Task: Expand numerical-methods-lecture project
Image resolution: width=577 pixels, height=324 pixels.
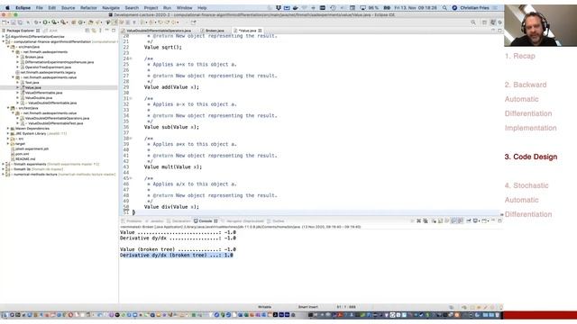Action: (4, 175)
